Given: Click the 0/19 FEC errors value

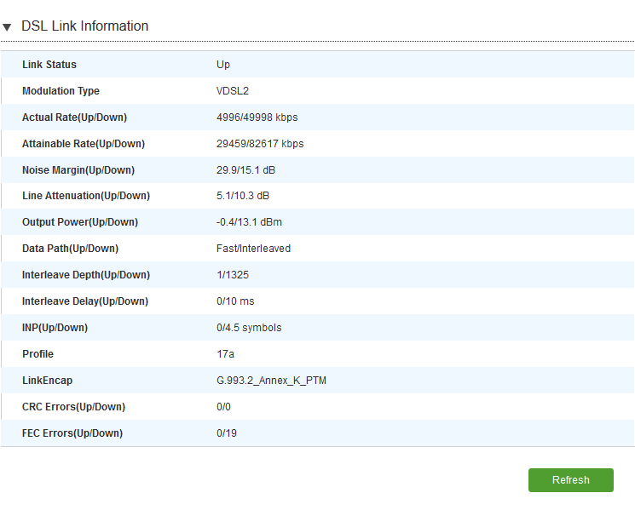Looking at the screenshot, I should click(x=226, y=433).
